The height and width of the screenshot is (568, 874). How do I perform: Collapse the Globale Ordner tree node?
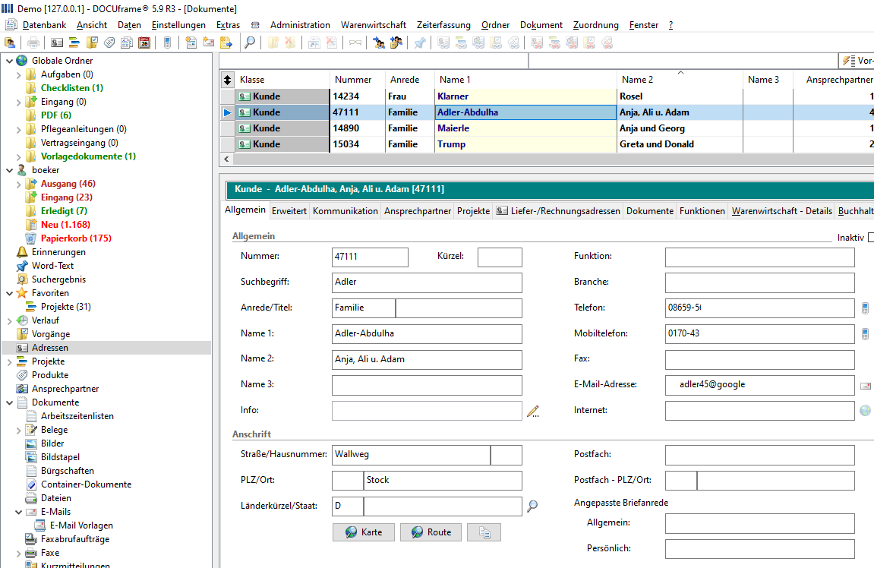(9, 61)
